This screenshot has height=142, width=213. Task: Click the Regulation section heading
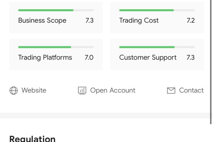(x=32, y=138)
